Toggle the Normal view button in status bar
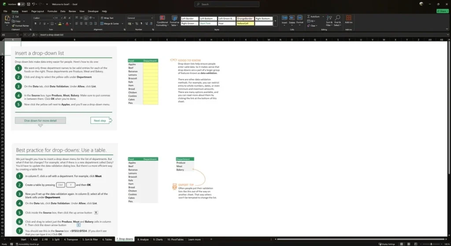451x246 pixels. click(402, 244)
